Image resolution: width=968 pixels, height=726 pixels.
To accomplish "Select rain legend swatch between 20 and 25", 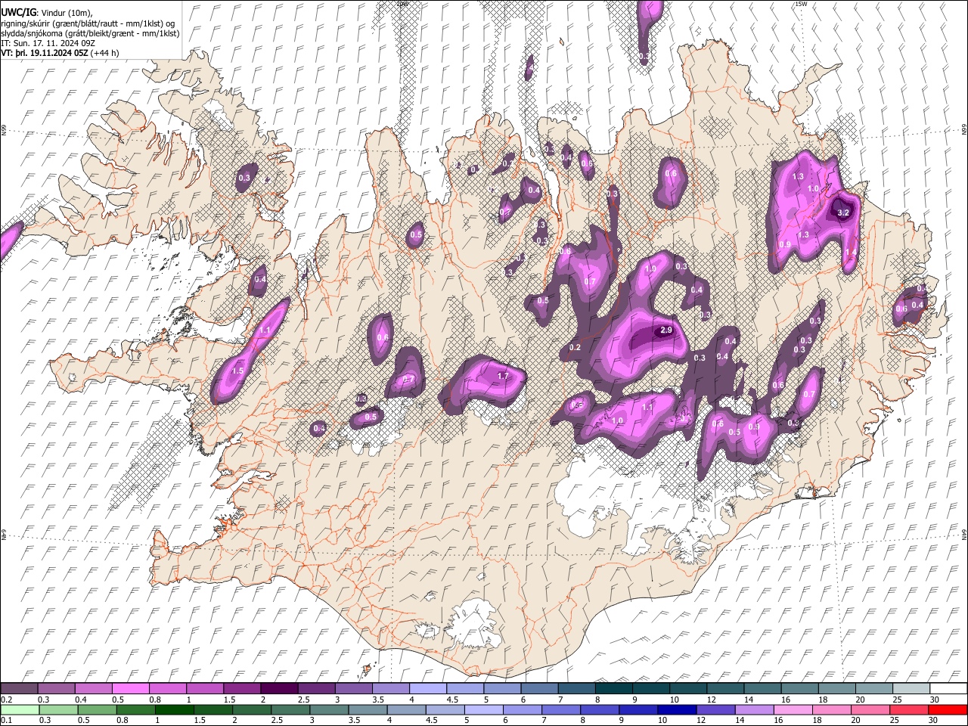I will click(870, 709).
